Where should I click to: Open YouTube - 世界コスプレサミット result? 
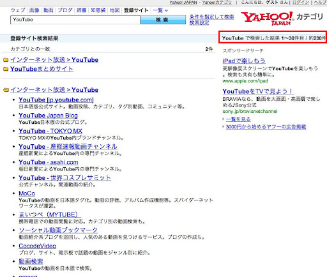click(x=65, y=177)
